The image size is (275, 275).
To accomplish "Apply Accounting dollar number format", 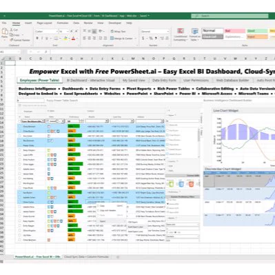I will click(x=143, y=39).
